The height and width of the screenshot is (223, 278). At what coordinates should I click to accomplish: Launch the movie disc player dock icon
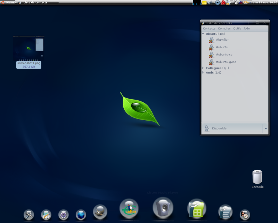(x=245, y=215)
